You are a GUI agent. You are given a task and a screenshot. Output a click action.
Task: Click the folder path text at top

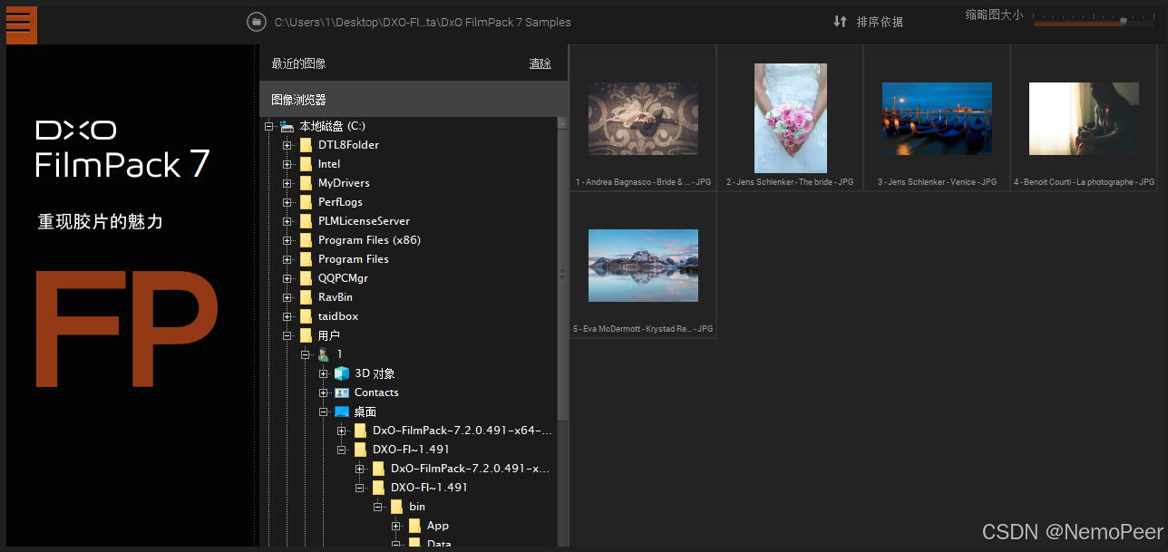423,22
